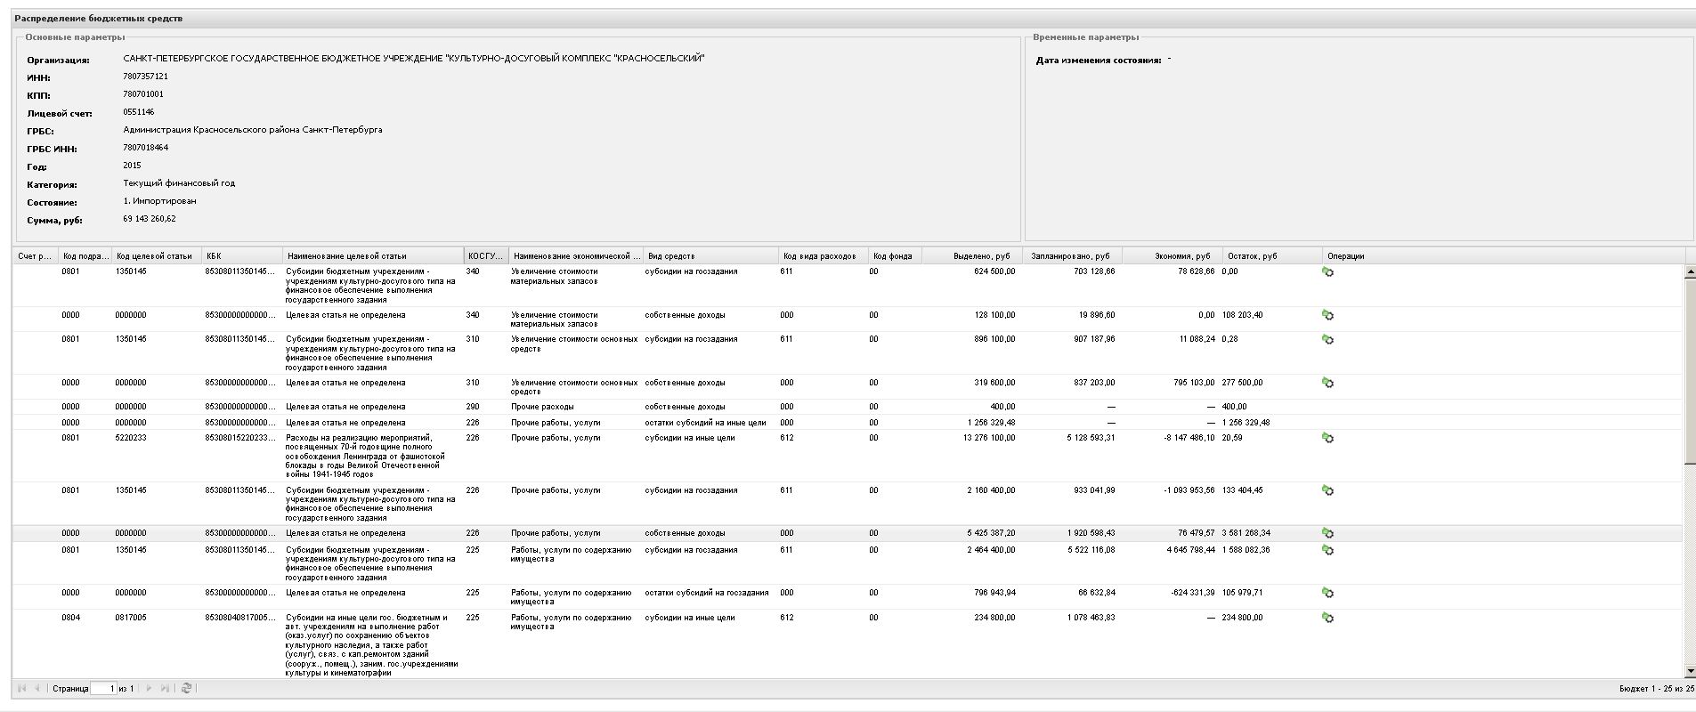Click the GRBS INN value 7807018464
Viewport: 1696px width, 712px height.
(x=145, y=148)
